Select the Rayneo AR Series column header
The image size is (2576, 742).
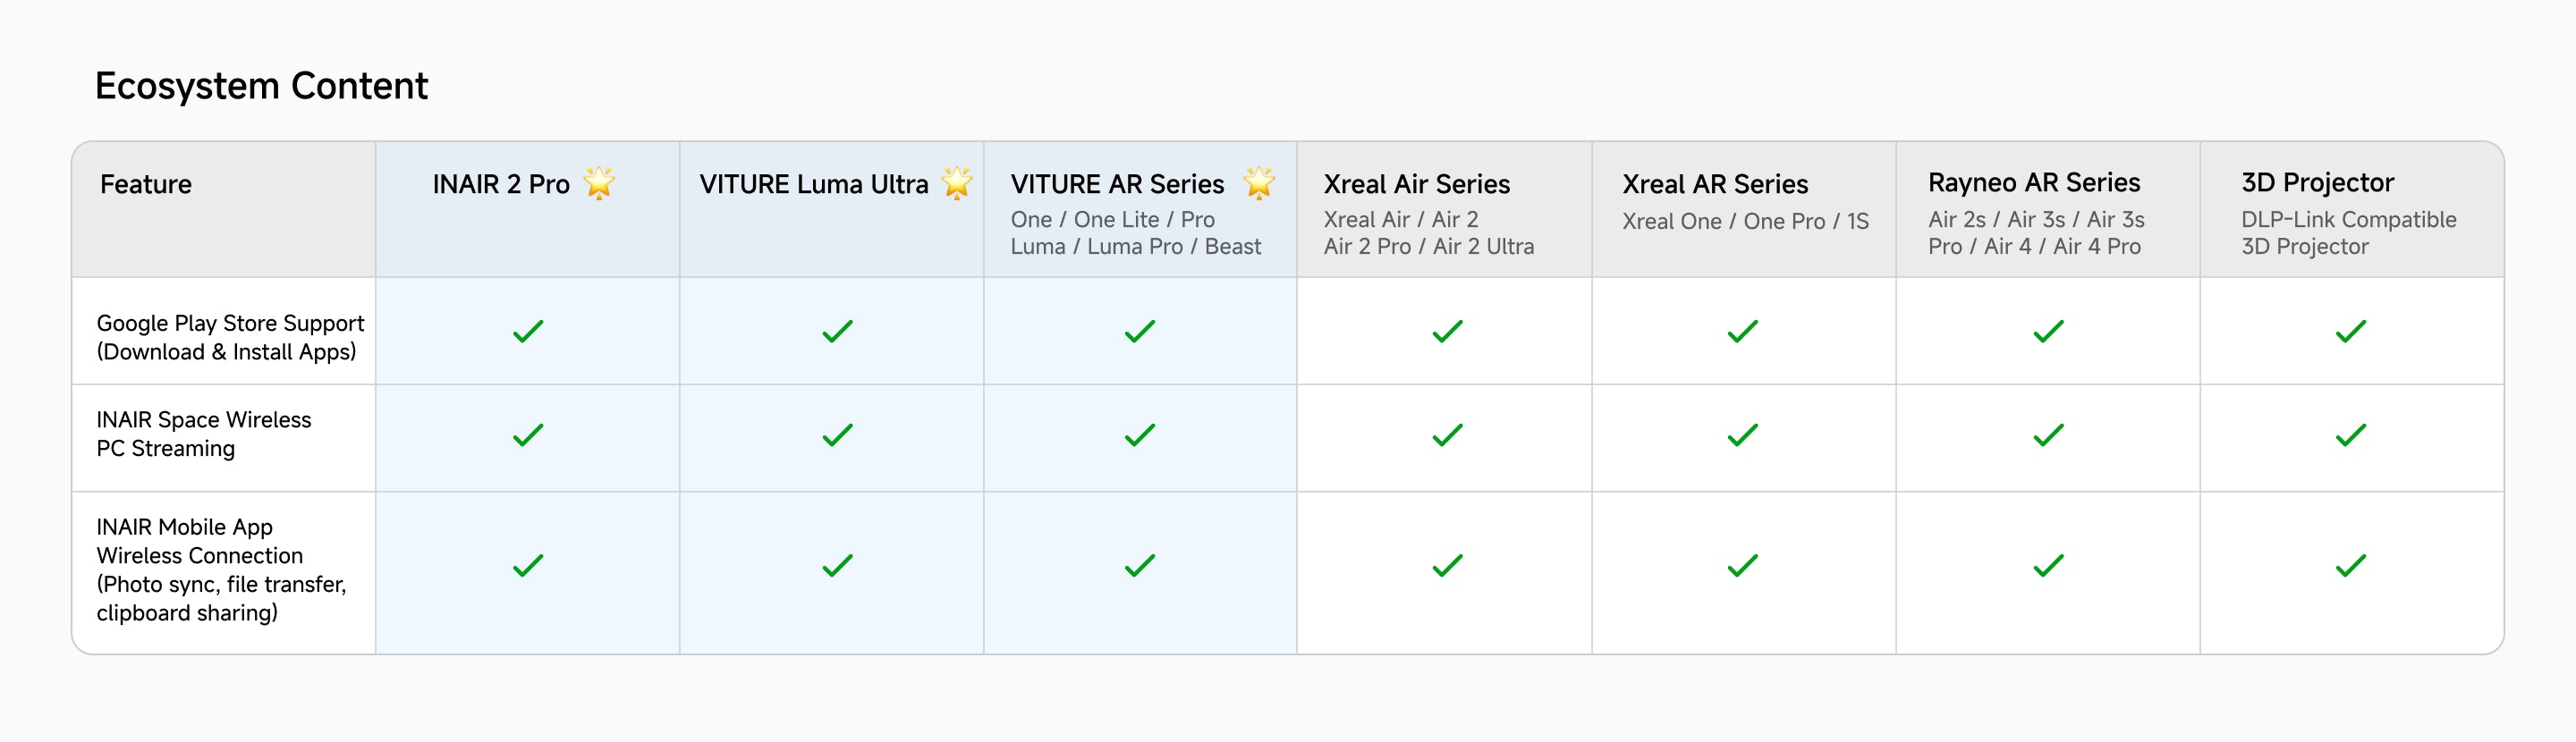pos(2033,183)
